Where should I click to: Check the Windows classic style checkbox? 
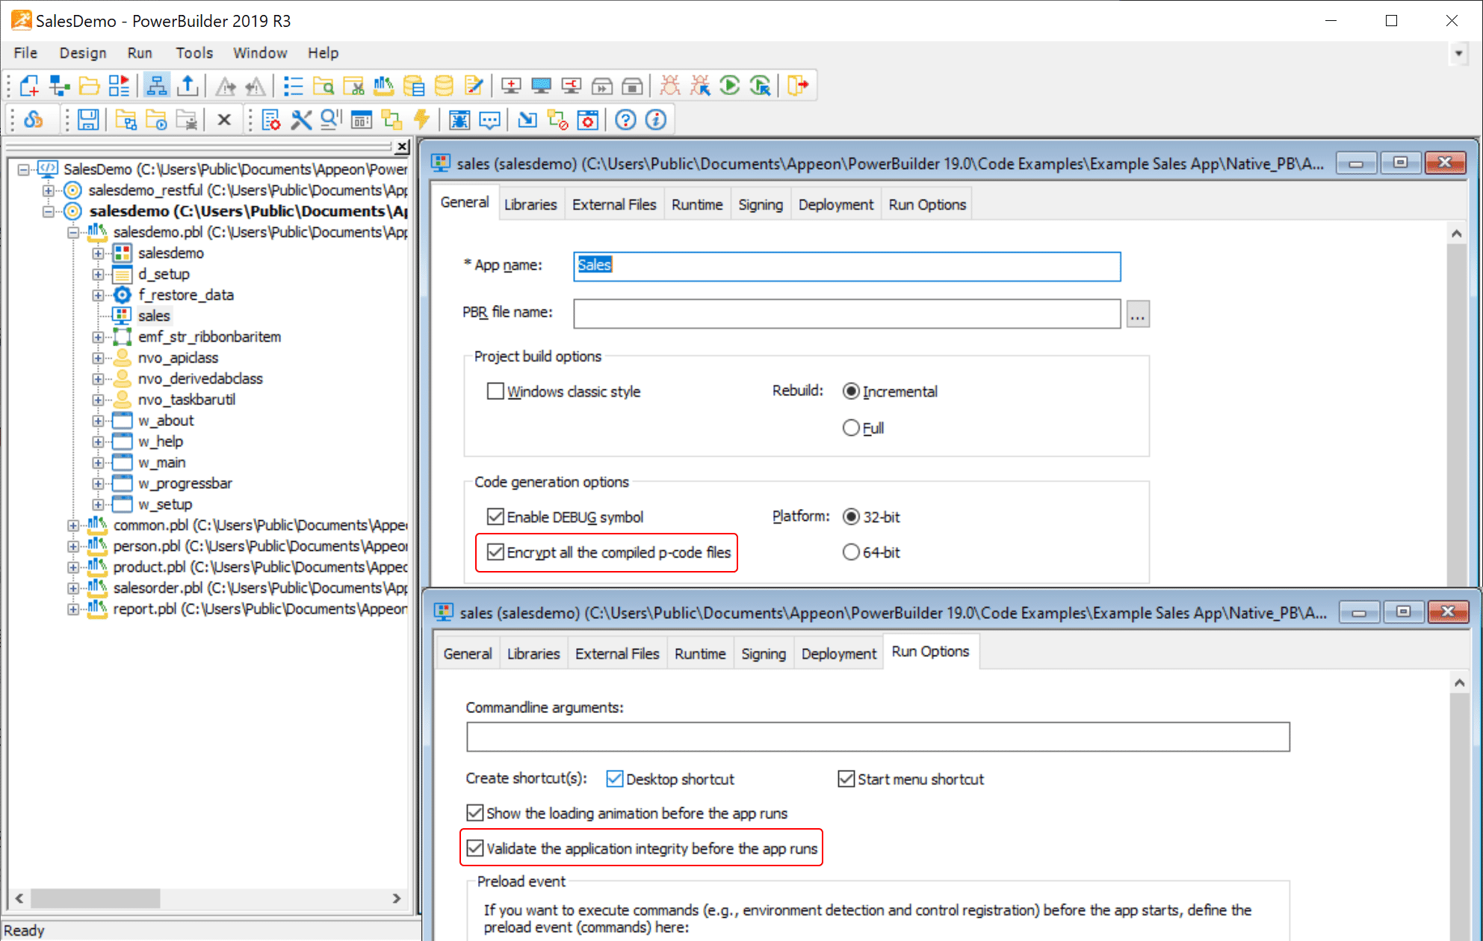(495, 391)
